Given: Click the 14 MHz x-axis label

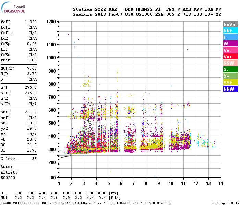Looking at the screenshot, I should pos(220,183).
